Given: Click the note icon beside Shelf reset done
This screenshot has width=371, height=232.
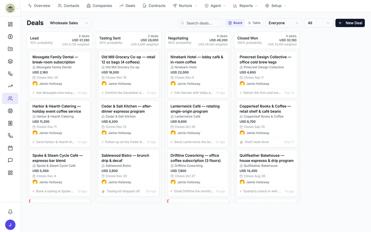Looking at the screenshot, I should point(241,142).
